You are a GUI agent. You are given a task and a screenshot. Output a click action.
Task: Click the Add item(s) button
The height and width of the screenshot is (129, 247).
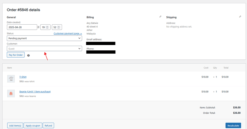click(15, 125)
